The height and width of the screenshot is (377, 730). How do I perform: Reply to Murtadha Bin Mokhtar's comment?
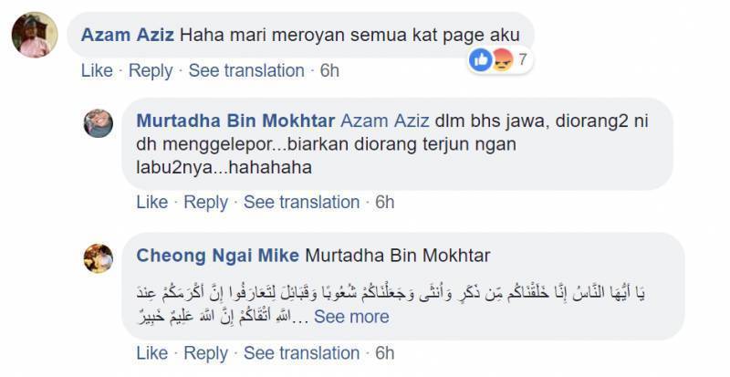(206, 203)
